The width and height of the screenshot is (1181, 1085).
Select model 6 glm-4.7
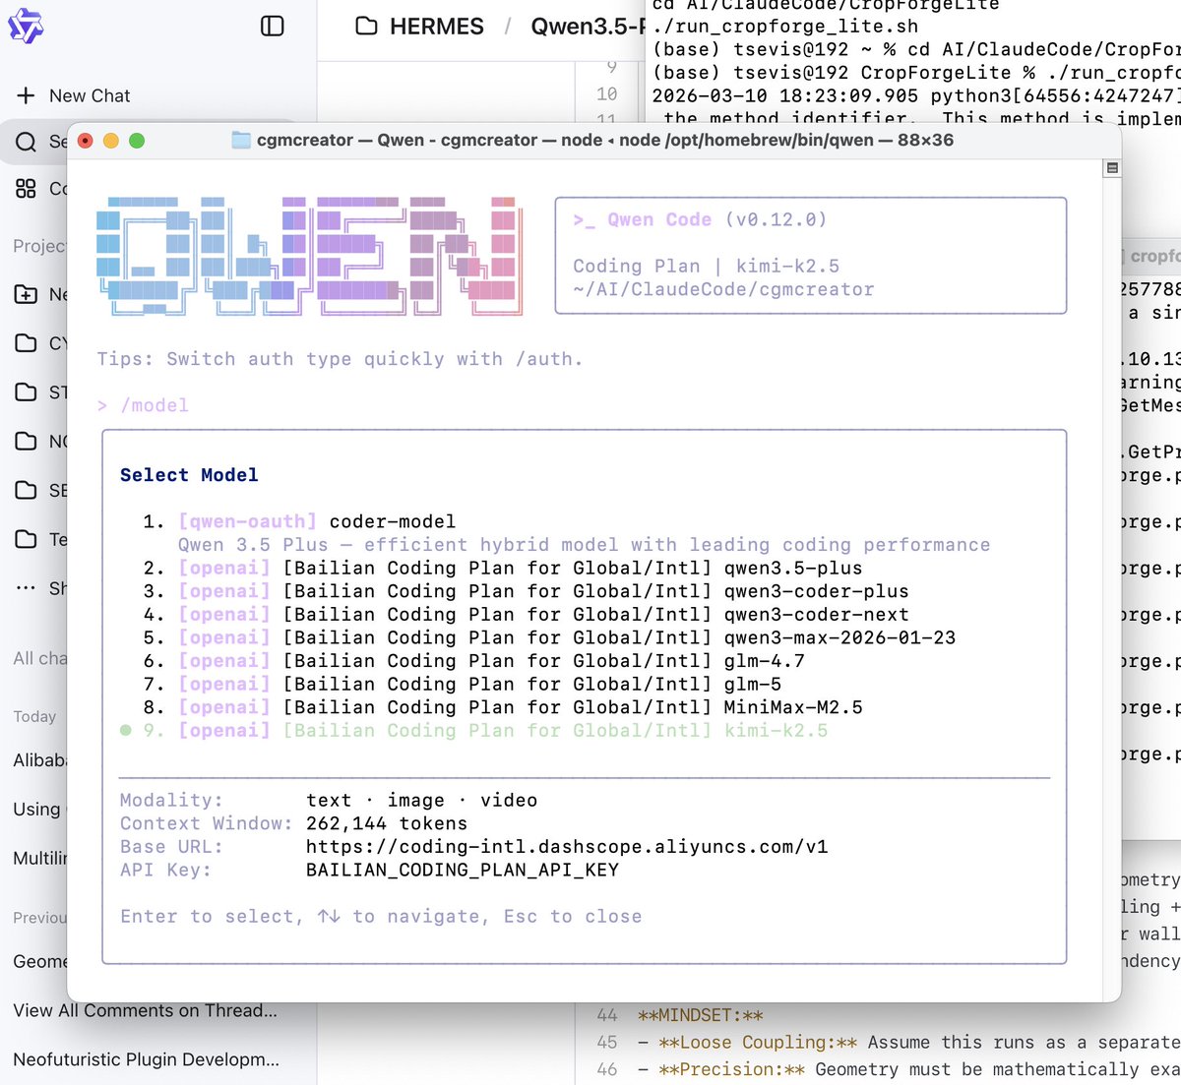pyautogui.click(x=473, y=661)
